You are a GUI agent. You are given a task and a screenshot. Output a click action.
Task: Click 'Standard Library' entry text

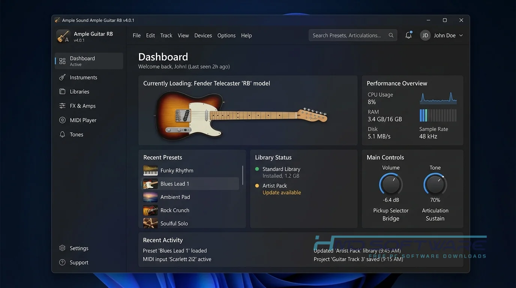click(x=281, y=169)
